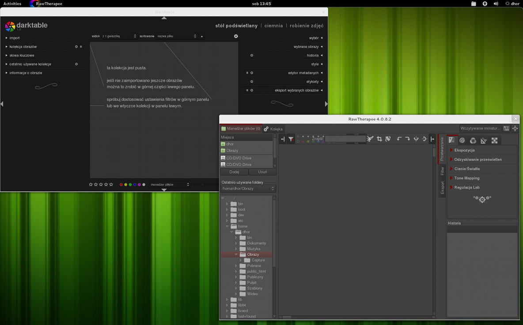This screenshot has height=325, width=523.
Task: Open the Kolejka tab in RawTherapee
Action: tap(273, 129)
